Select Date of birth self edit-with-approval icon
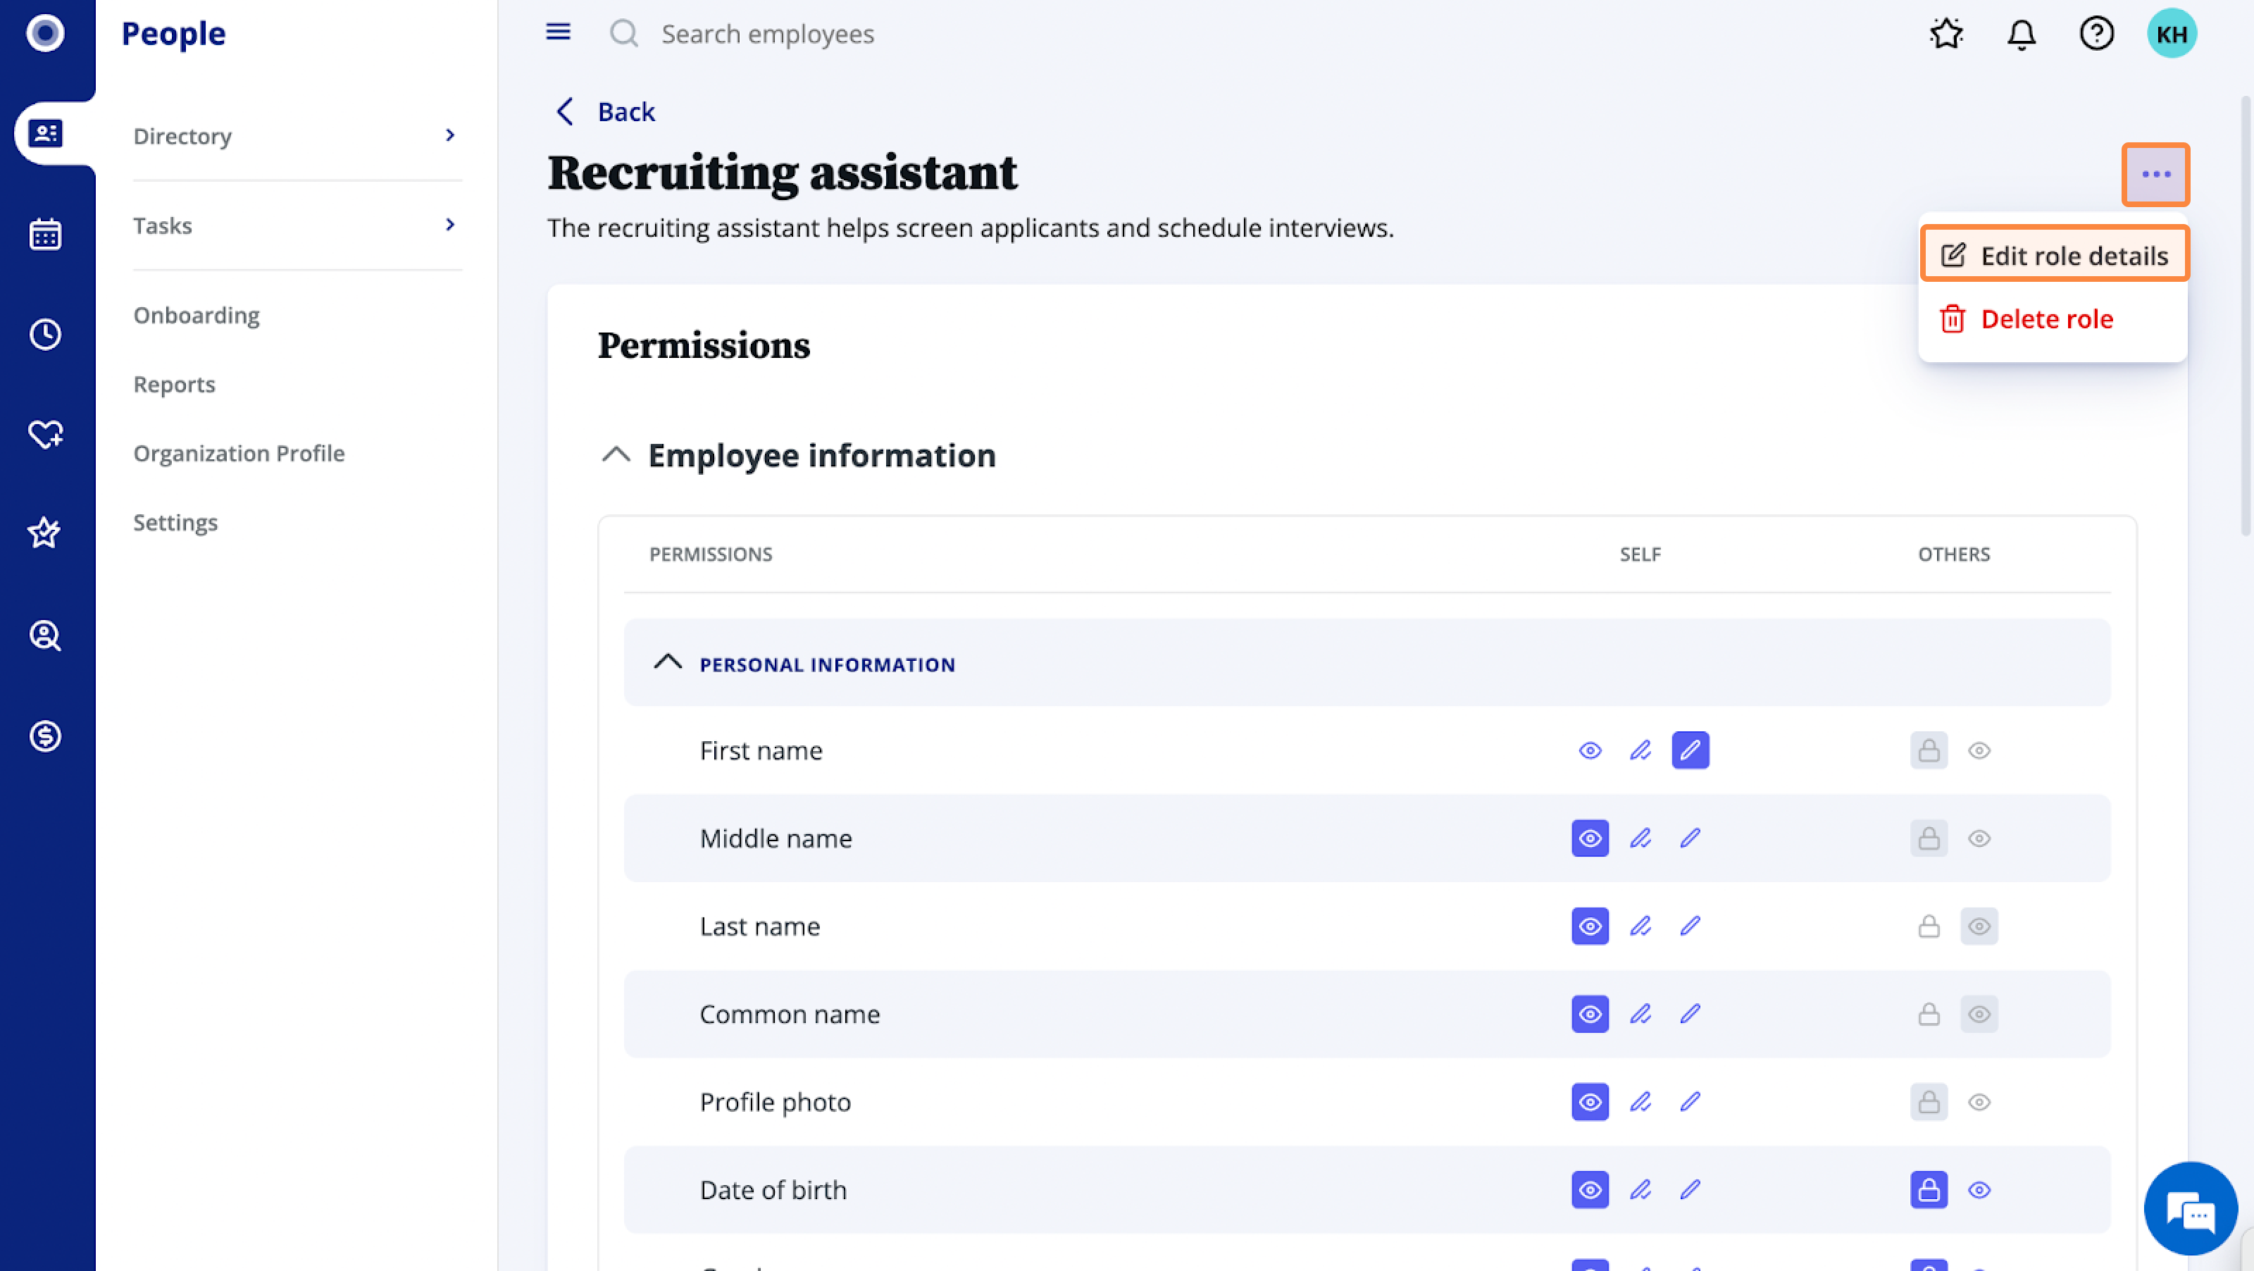The height and width of the screenshot is (1271, 2254). (x=1640, y=1189)
